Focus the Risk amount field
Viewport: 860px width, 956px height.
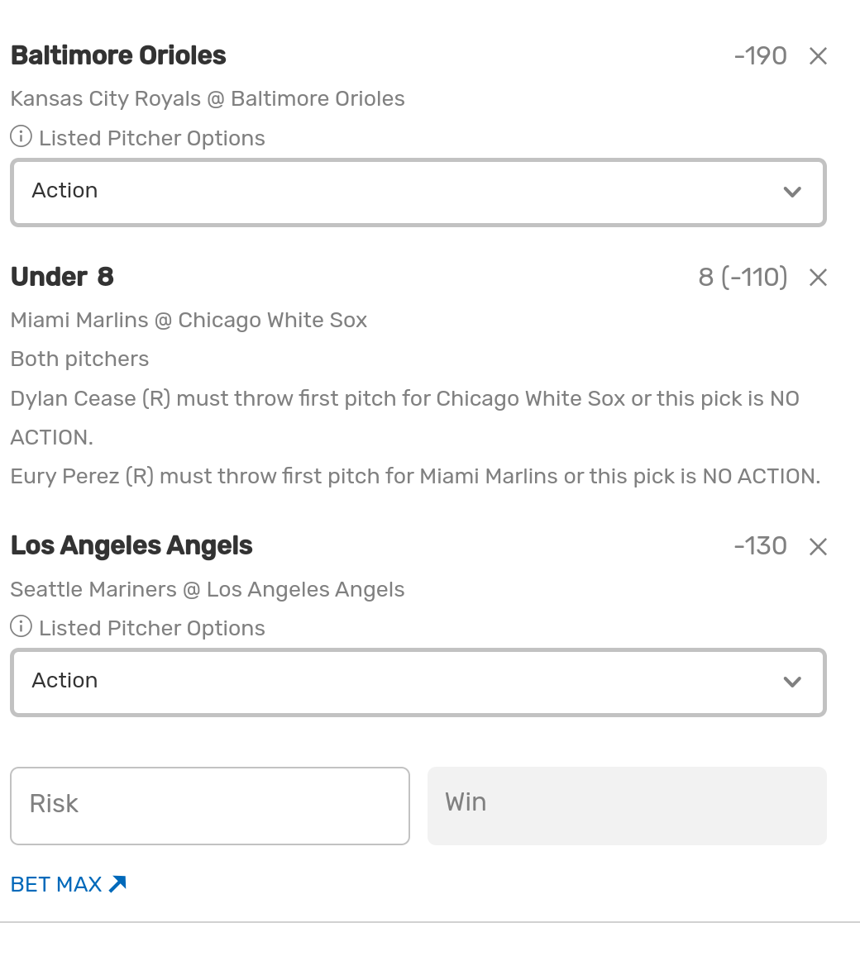coord(209,806)
